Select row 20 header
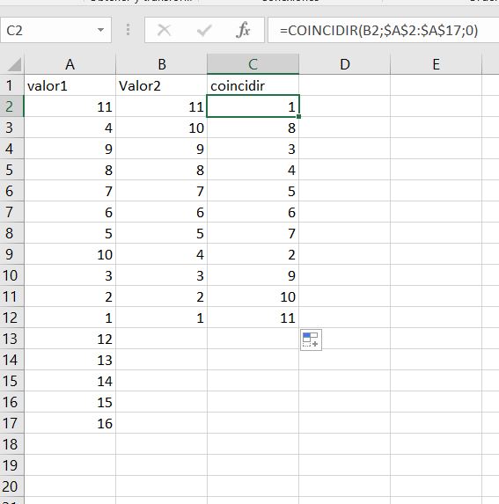Viewport: 499px width, 504px height. [12, 486]
